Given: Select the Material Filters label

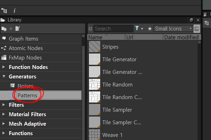Looking at the screenshot, I should (27, 114).
